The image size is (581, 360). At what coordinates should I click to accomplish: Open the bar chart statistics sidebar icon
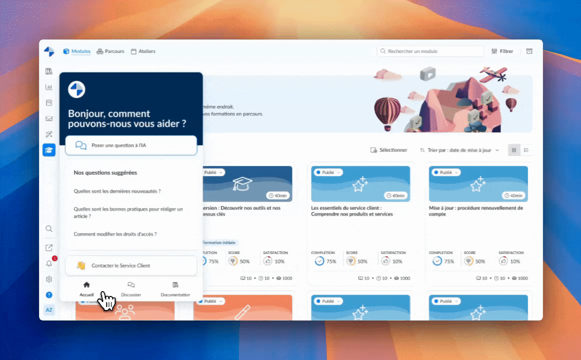[x=49, y=87]
